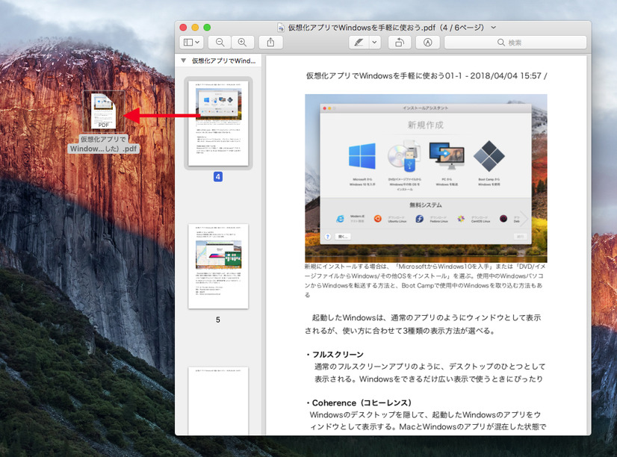
Task: Select the page 4 thumbnail
Action: click(x=218, y=123)
